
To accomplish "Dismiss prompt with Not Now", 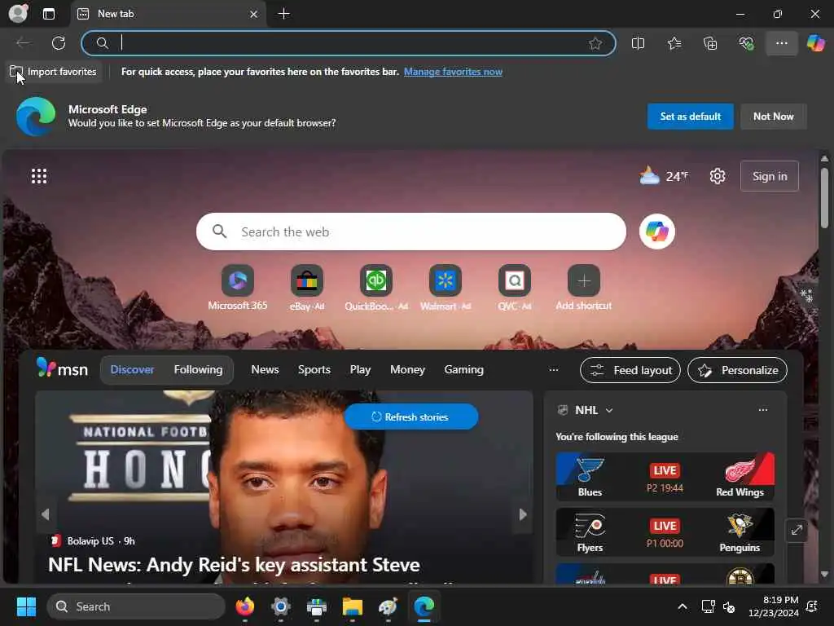I will [774, 117].
